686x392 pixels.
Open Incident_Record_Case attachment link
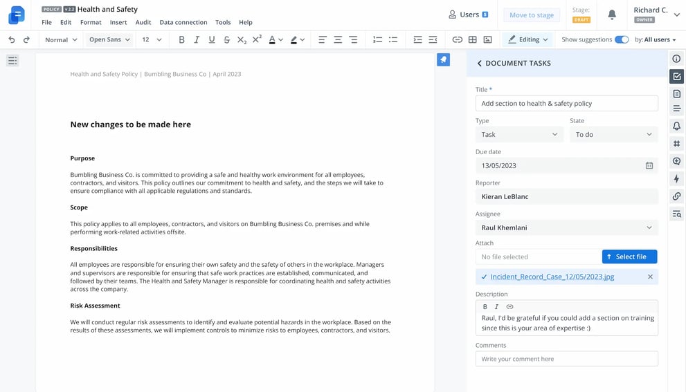coord(552,277)
